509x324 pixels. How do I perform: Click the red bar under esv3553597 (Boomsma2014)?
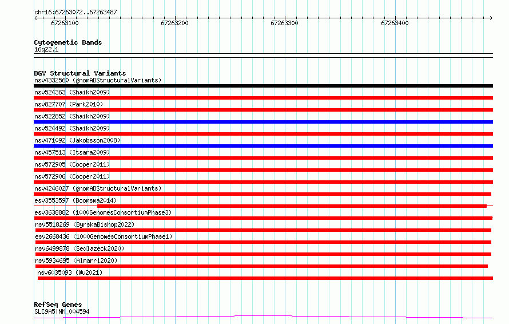[292, 206]
